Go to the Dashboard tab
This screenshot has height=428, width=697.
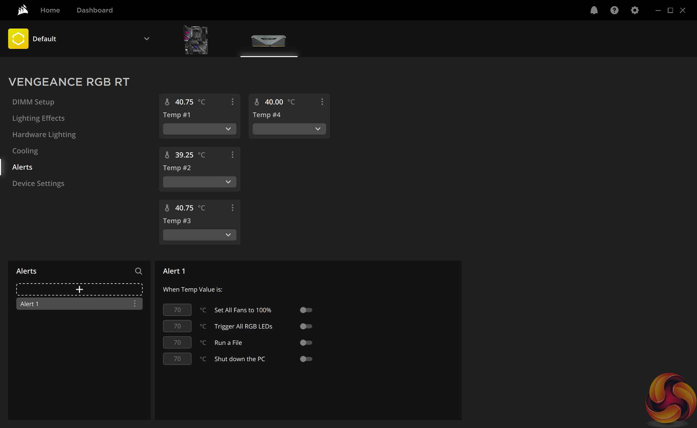tap(94, 10)
